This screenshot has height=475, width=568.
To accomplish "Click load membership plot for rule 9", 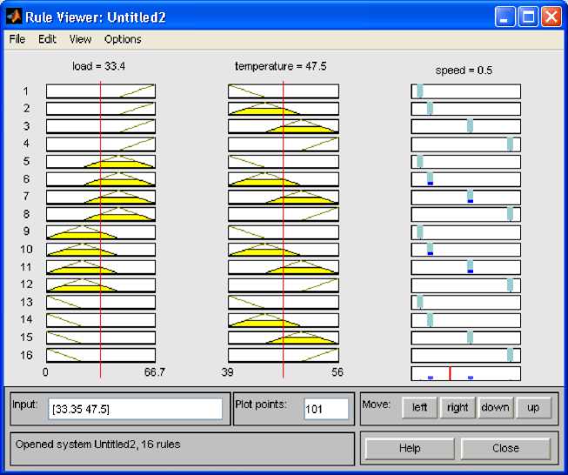I will (100, 232).
